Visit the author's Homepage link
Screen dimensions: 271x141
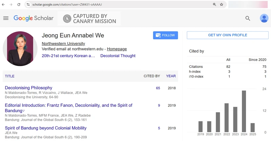[x=117, y=49]
